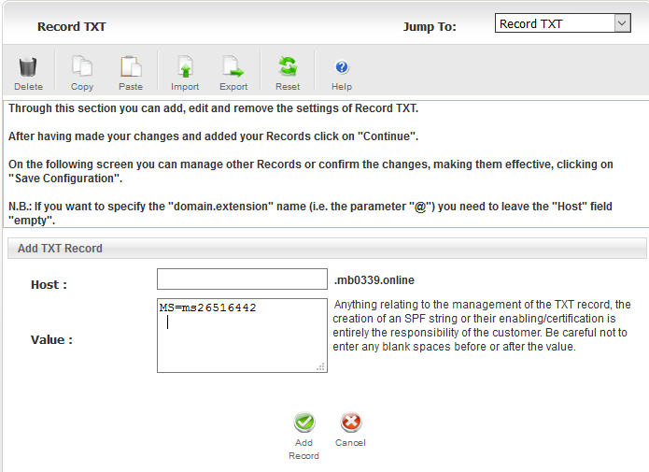Viewport: 649px width, 472px height.
Task: Click the .mb0339.online domain suffix text
Action: 374,280
